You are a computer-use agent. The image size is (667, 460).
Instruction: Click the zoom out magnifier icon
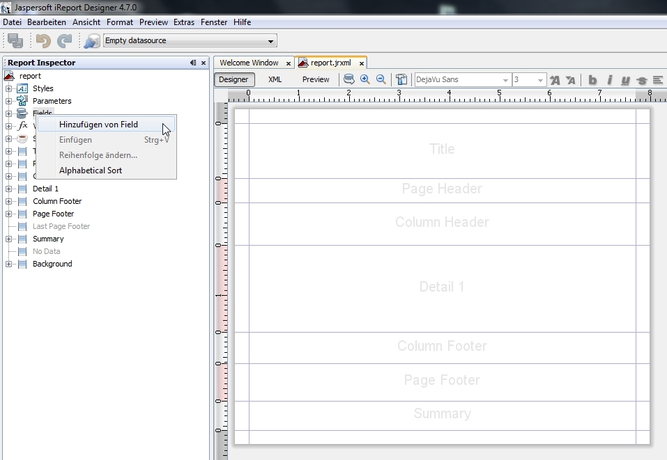click(381, 79)
